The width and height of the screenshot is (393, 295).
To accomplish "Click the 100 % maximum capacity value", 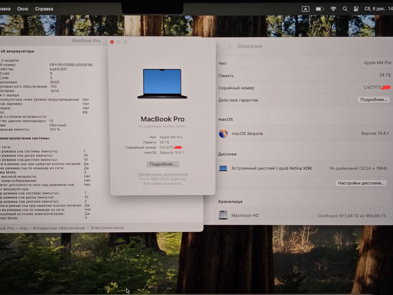I will click(55, 129).
